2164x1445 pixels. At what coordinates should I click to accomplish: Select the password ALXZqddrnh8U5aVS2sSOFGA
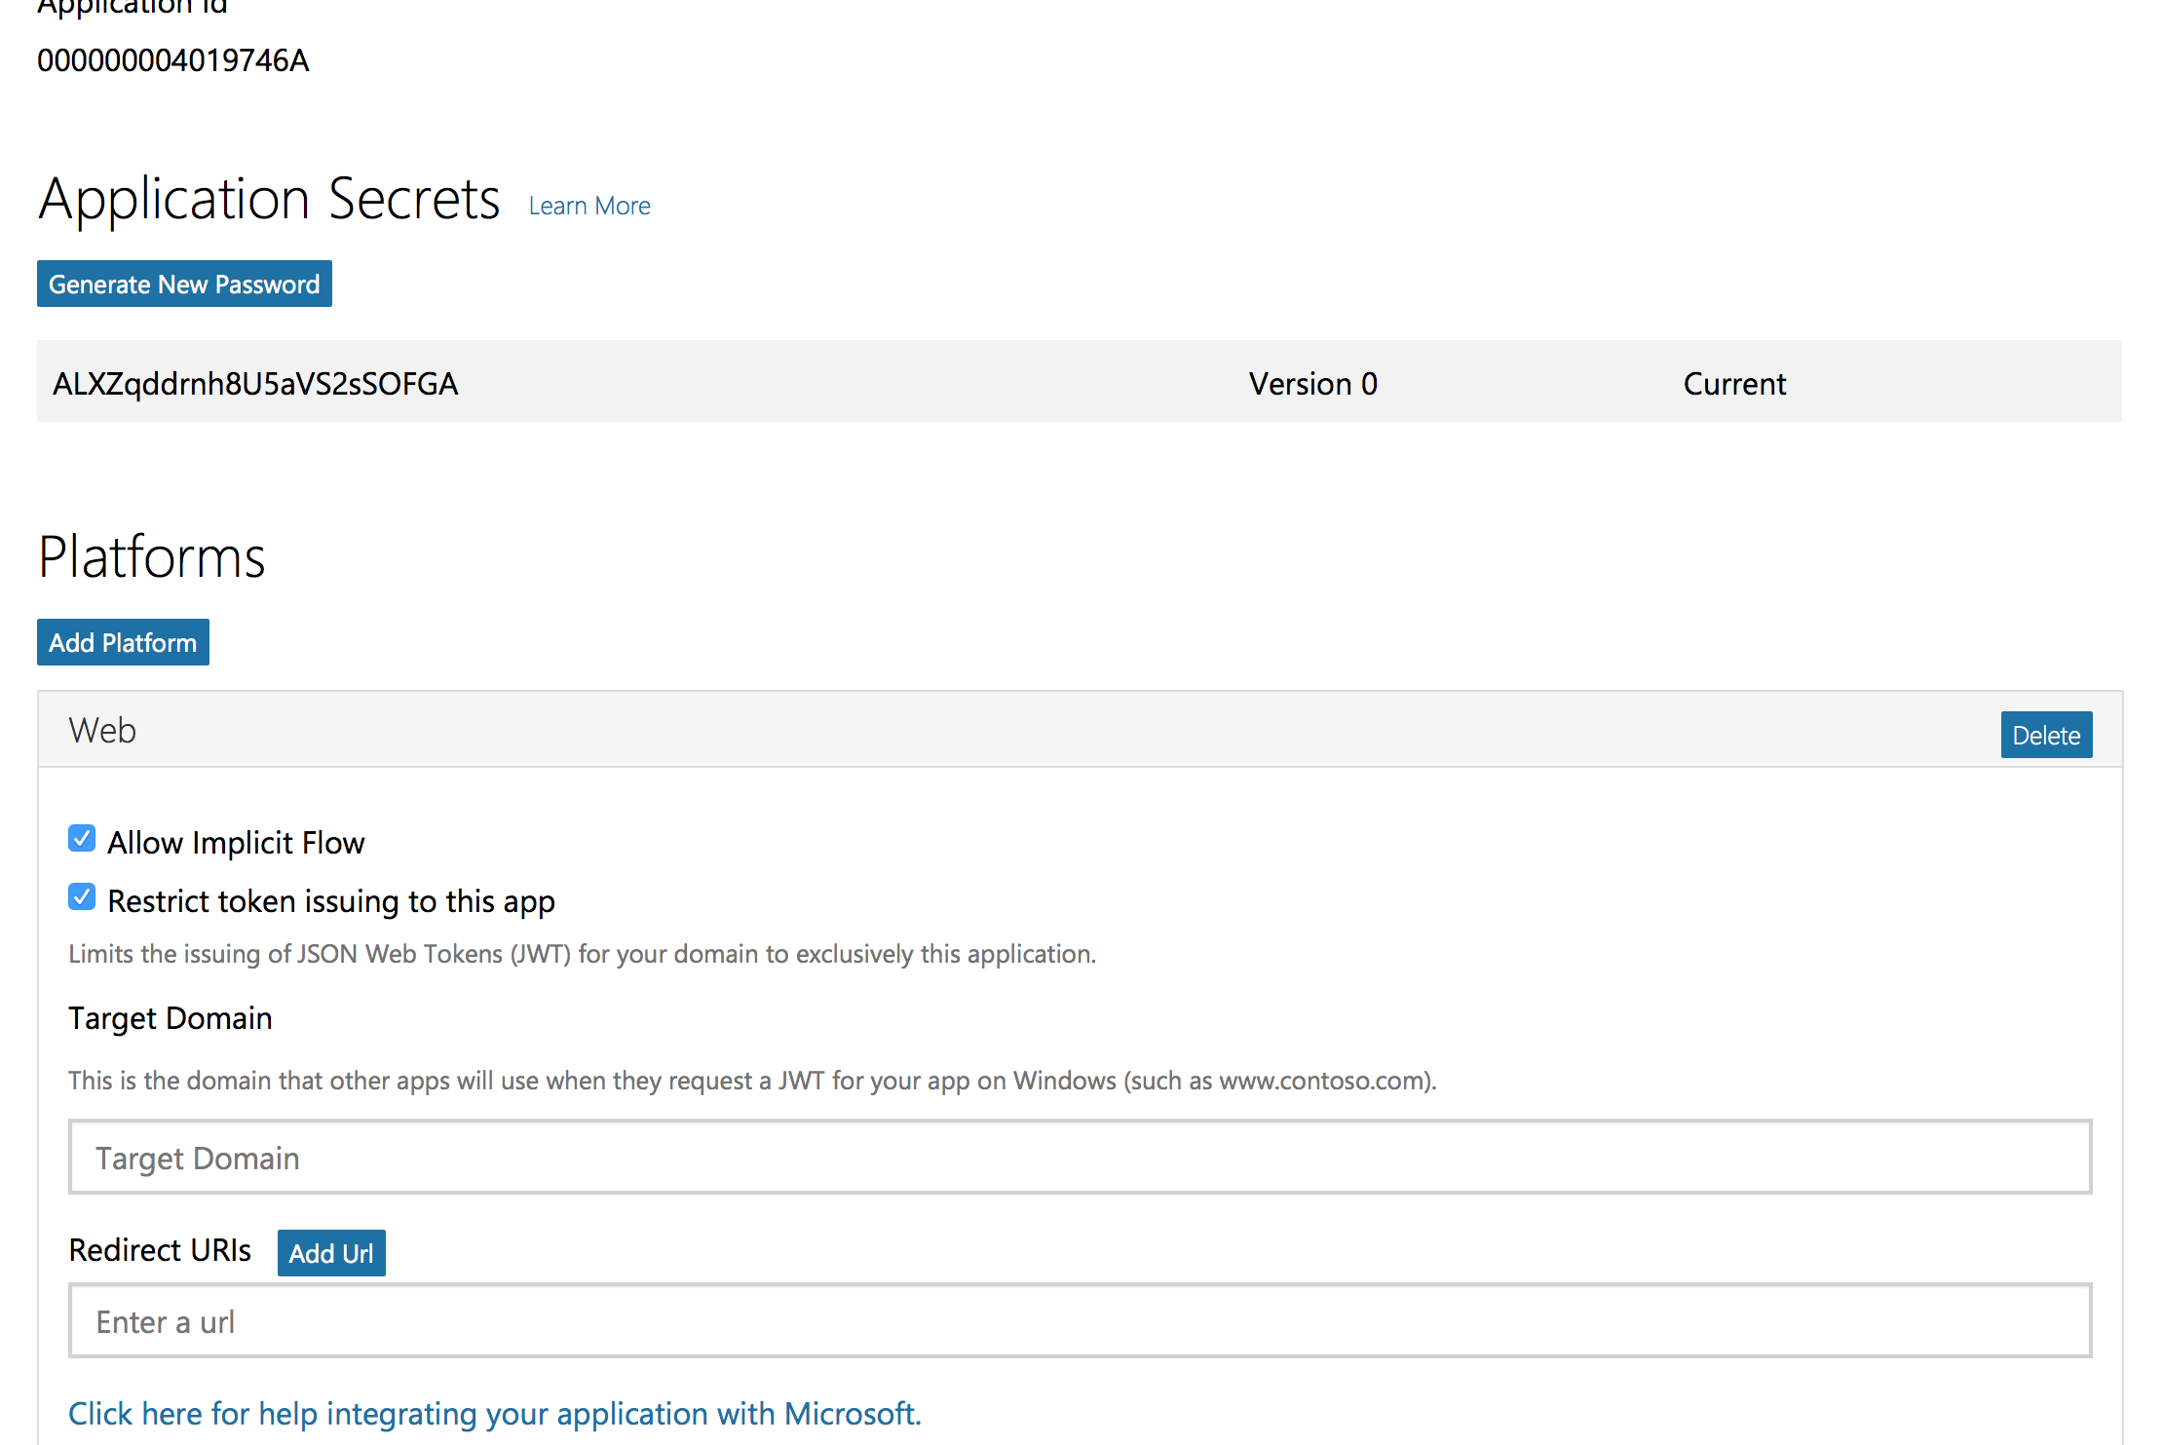pyautogui.click(x=255, y=383)
